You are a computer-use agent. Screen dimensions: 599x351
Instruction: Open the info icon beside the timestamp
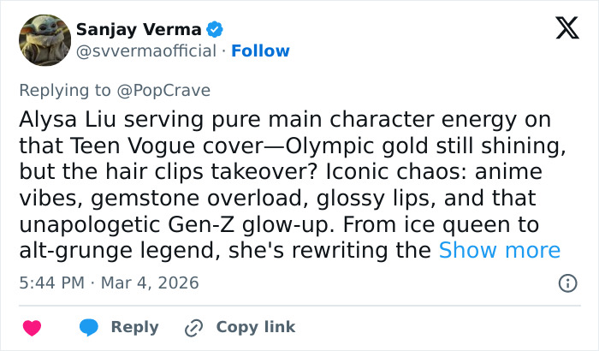566,283
